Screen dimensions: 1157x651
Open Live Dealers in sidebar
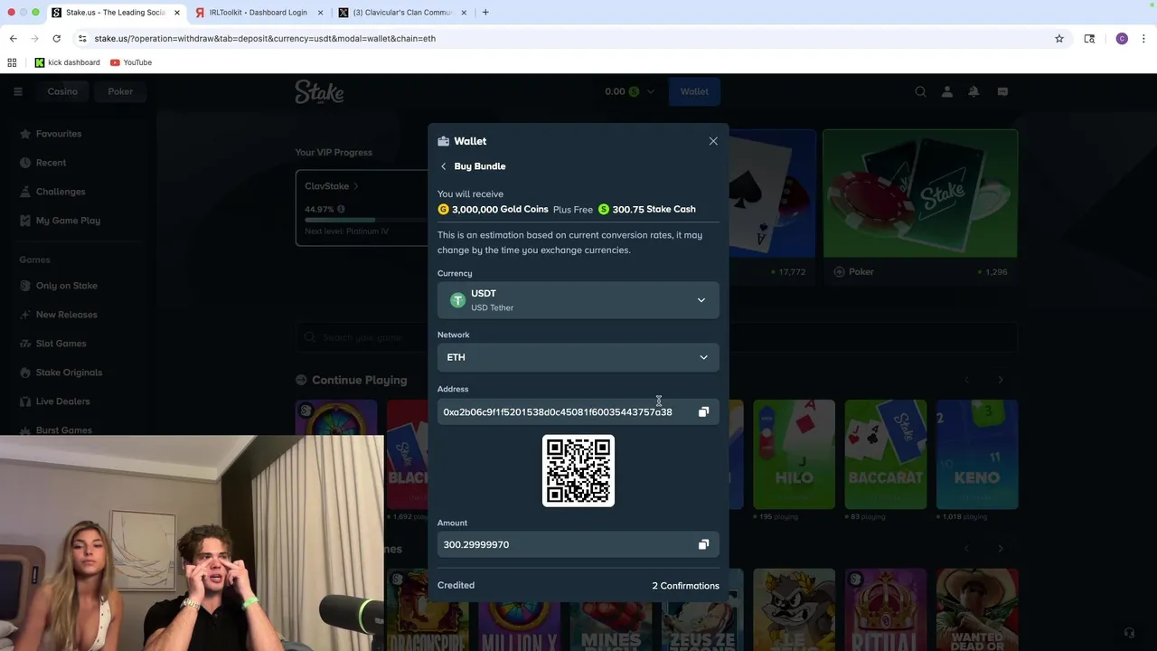point(62,401)
